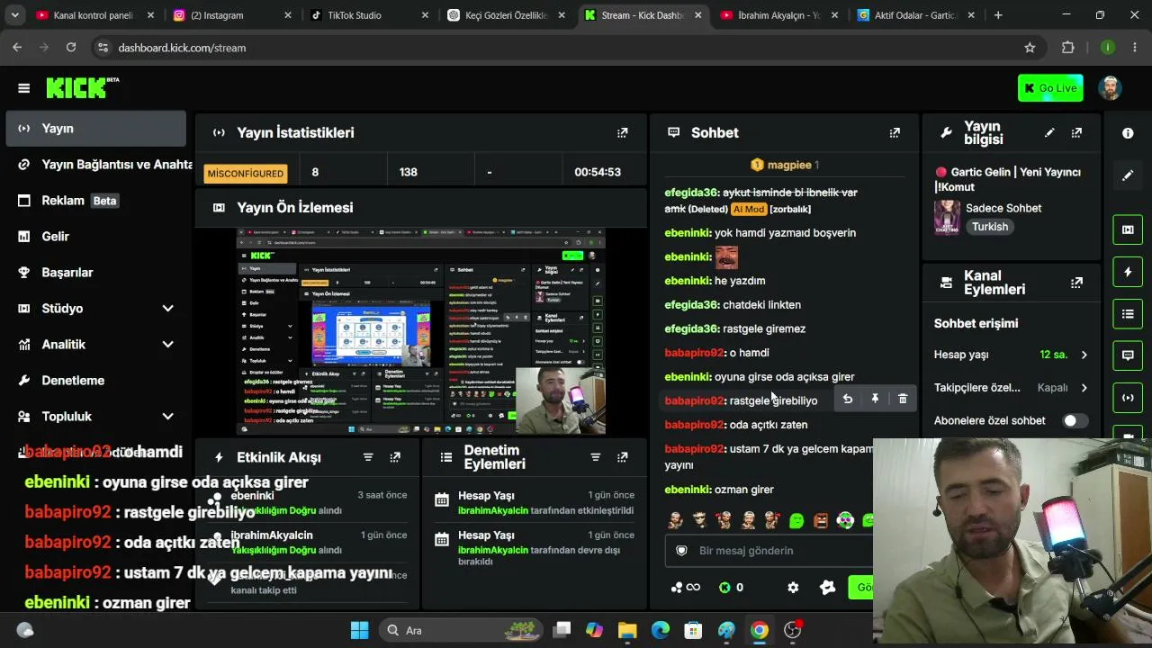Switch to the TikTok Studio browser tab

point(369,15)
